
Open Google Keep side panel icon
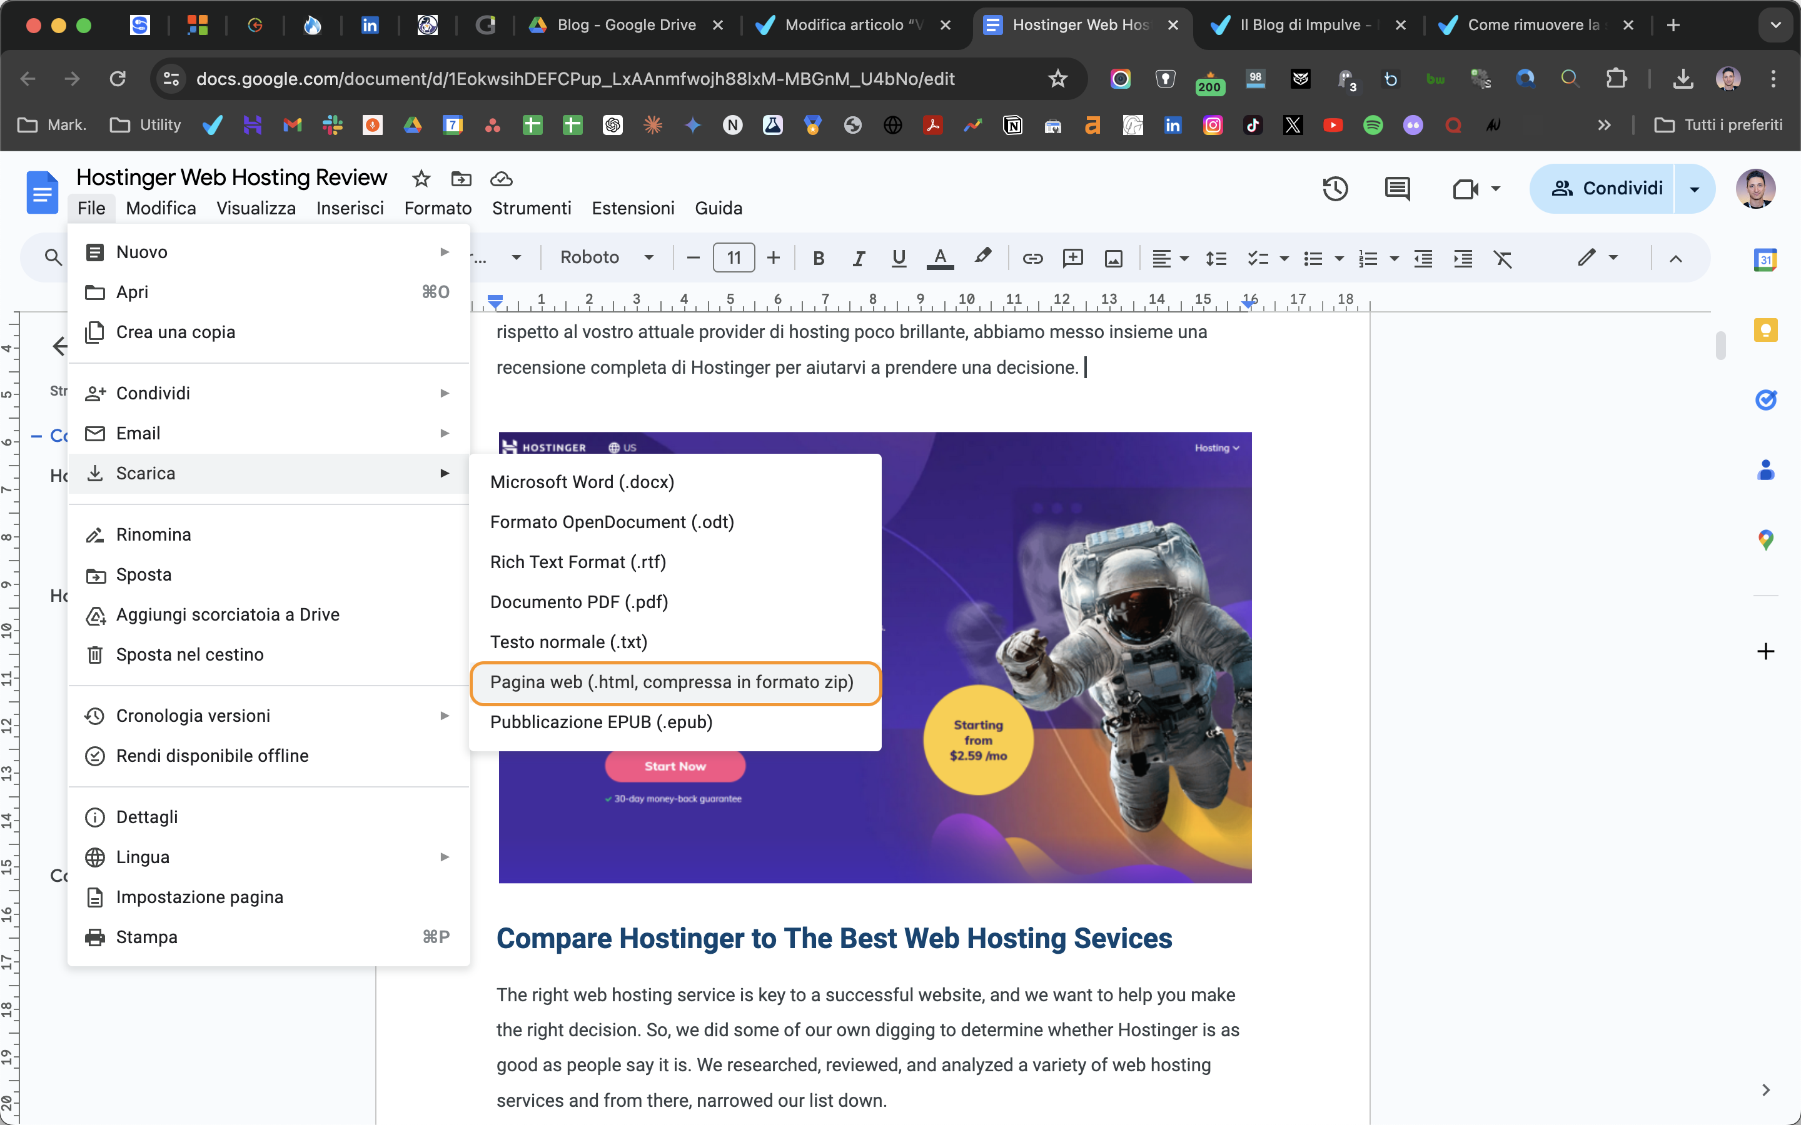coord(1765,329)
